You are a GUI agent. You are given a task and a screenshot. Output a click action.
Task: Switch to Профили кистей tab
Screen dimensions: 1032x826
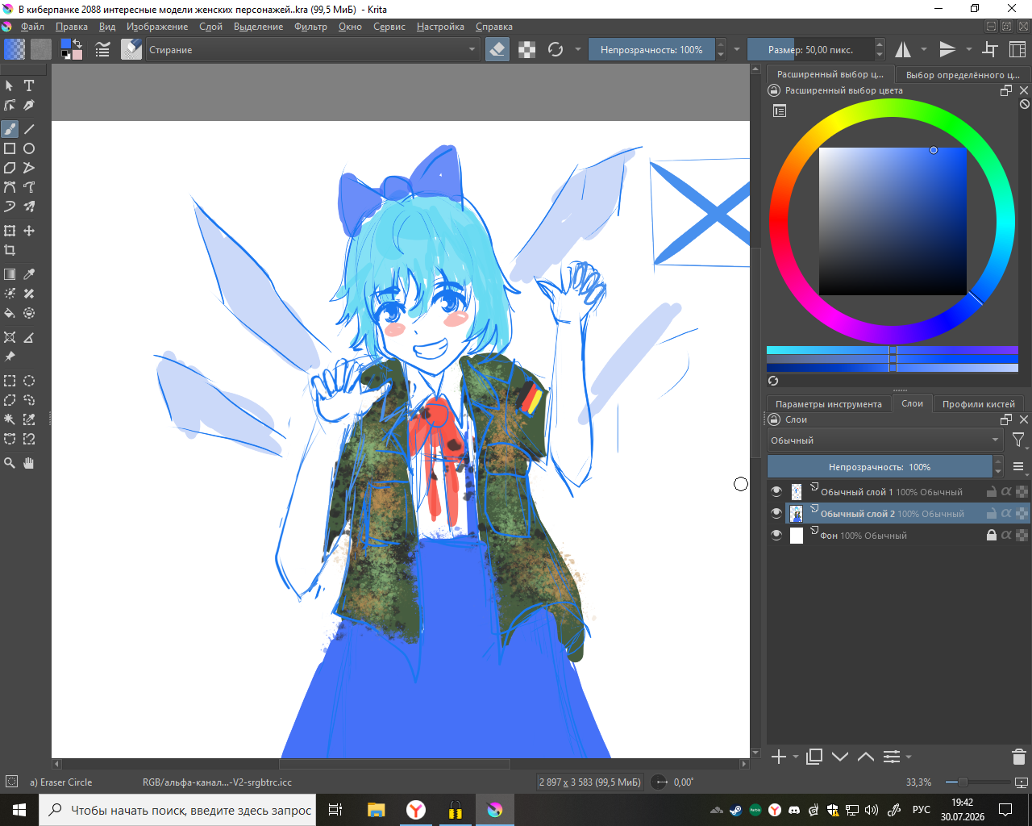[x=979, y=404]
